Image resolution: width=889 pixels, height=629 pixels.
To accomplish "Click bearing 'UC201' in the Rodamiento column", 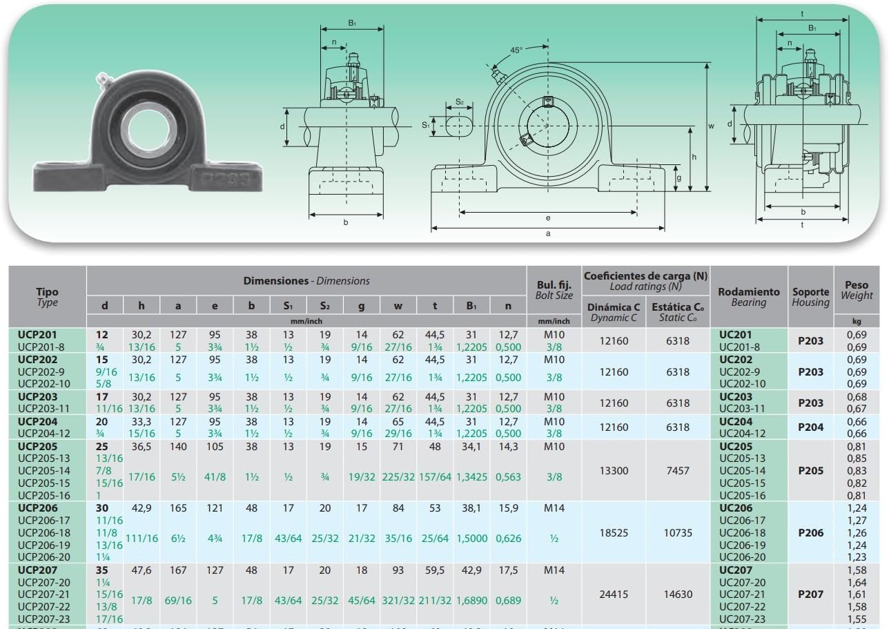I will (736, 334).
